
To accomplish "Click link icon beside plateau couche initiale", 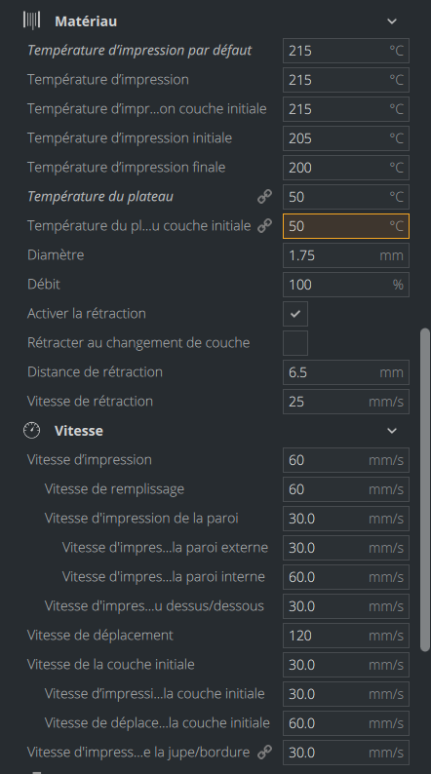I will click(264, 225).
